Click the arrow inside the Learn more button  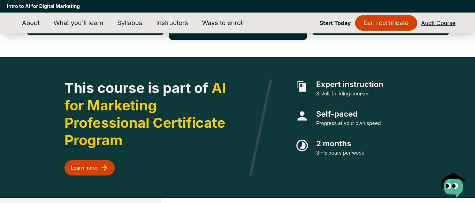click(x=104, y=168)
